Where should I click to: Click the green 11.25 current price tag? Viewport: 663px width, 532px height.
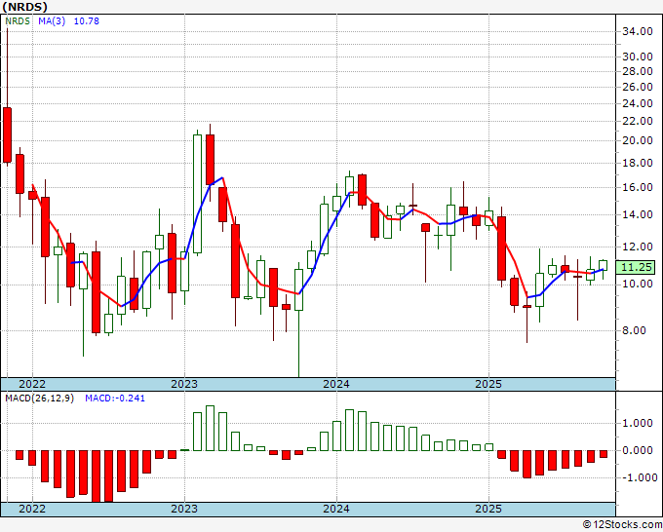tap(637, 267)
